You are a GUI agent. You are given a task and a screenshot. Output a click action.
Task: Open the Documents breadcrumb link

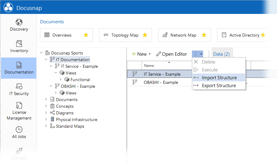click(x=52, y=22)
